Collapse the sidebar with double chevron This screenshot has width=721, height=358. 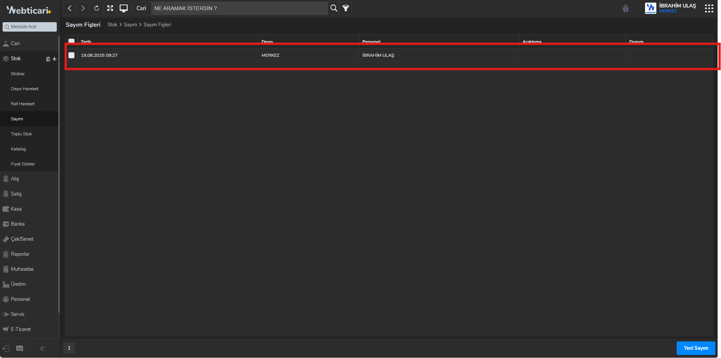click(x=43, y=349)
